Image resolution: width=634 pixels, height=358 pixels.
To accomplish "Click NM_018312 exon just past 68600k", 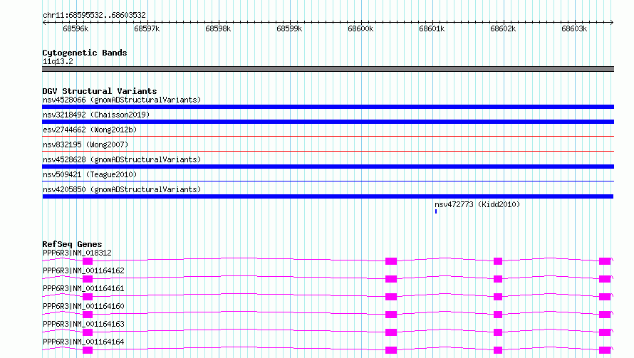I will tap(391, 261).
